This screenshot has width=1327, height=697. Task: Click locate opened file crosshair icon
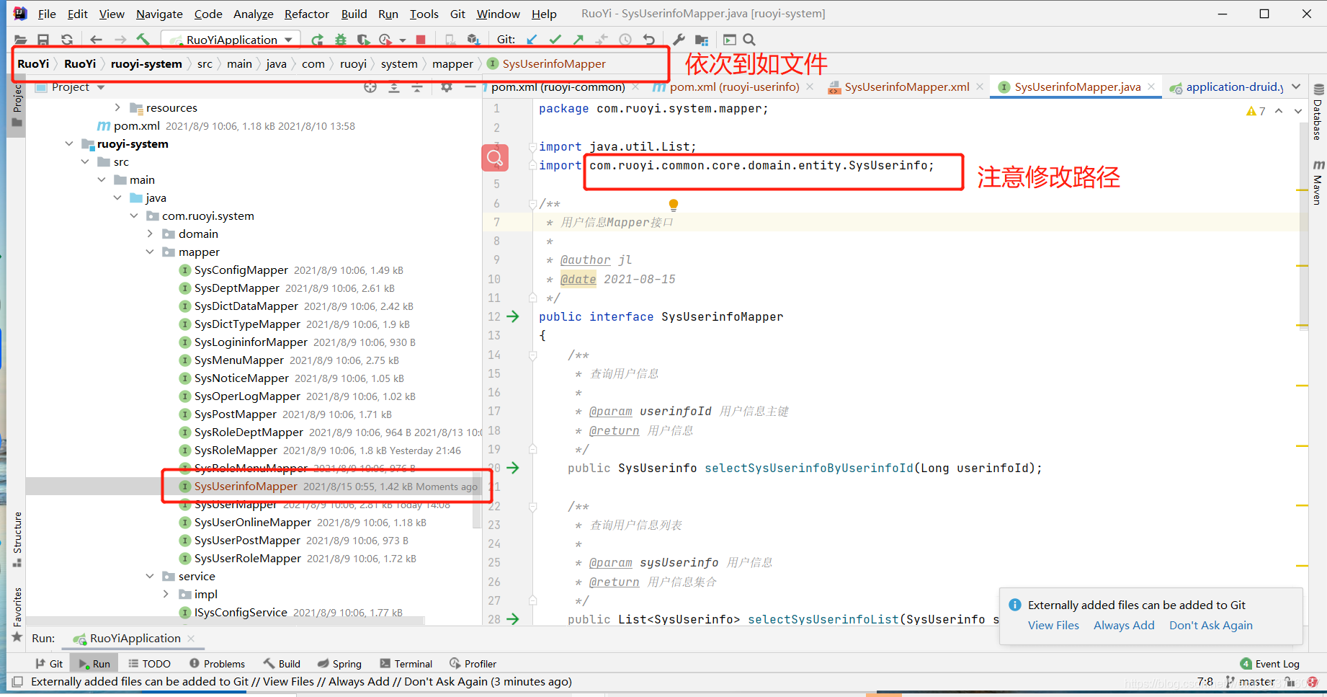coord(370,87)
